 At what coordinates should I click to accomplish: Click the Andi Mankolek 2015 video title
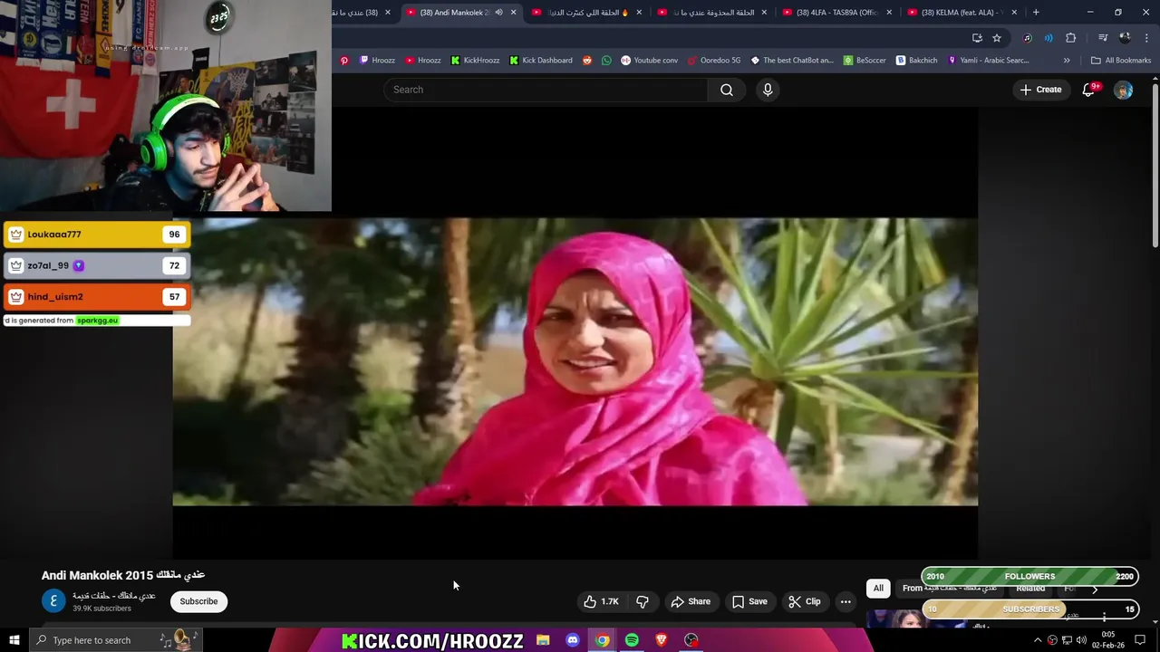123,575
